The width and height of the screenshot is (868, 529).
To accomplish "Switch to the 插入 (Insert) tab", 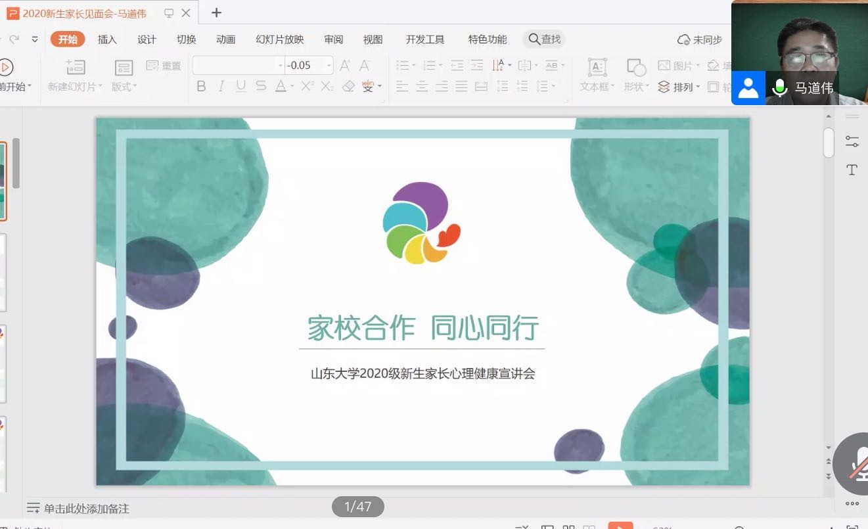I will (107, 39).
